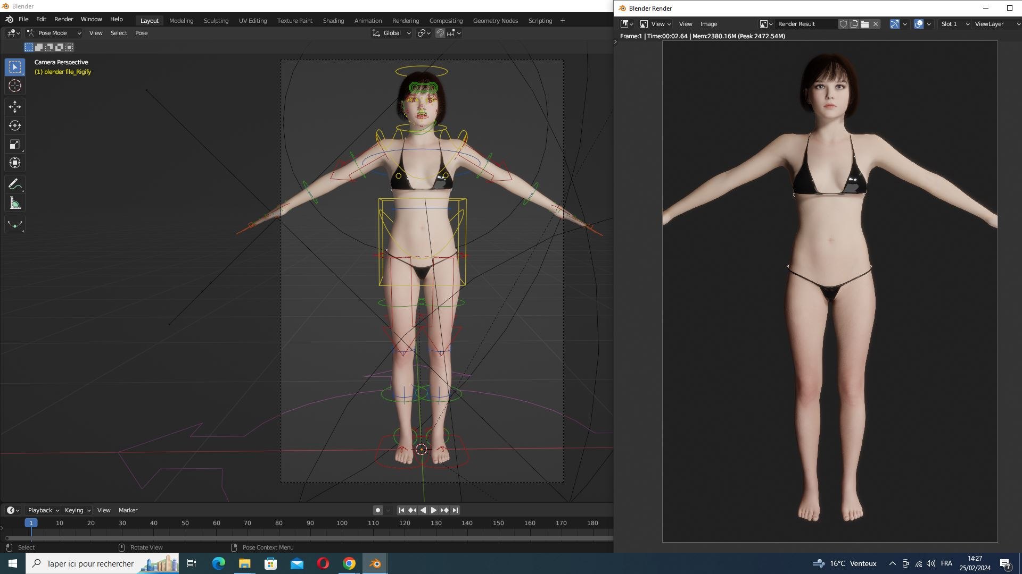This screenshot has height=574, width=1022.
Task: Open Image menu in Blender Render window
Action: coord(708,24)
